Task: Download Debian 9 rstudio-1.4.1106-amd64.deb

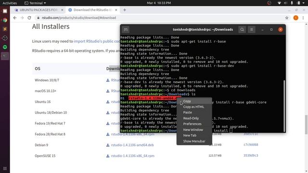Action: pos(132,145)
